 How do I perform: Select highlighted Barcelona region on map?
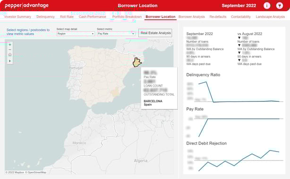pos(136,63)
